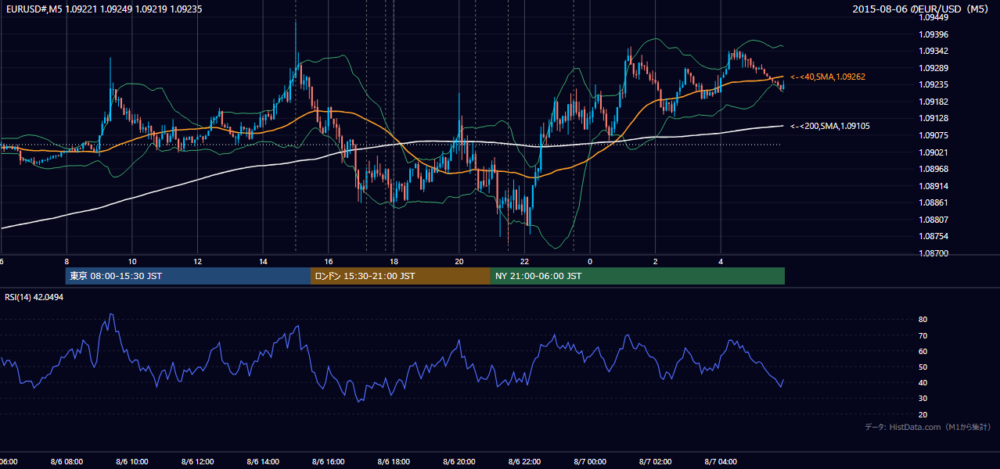Image resolution: width=1000 pixels, height=469 pixels.
Task: Click the <-<200,SMA,1.09105 white label
Action: tap(829, 126)
